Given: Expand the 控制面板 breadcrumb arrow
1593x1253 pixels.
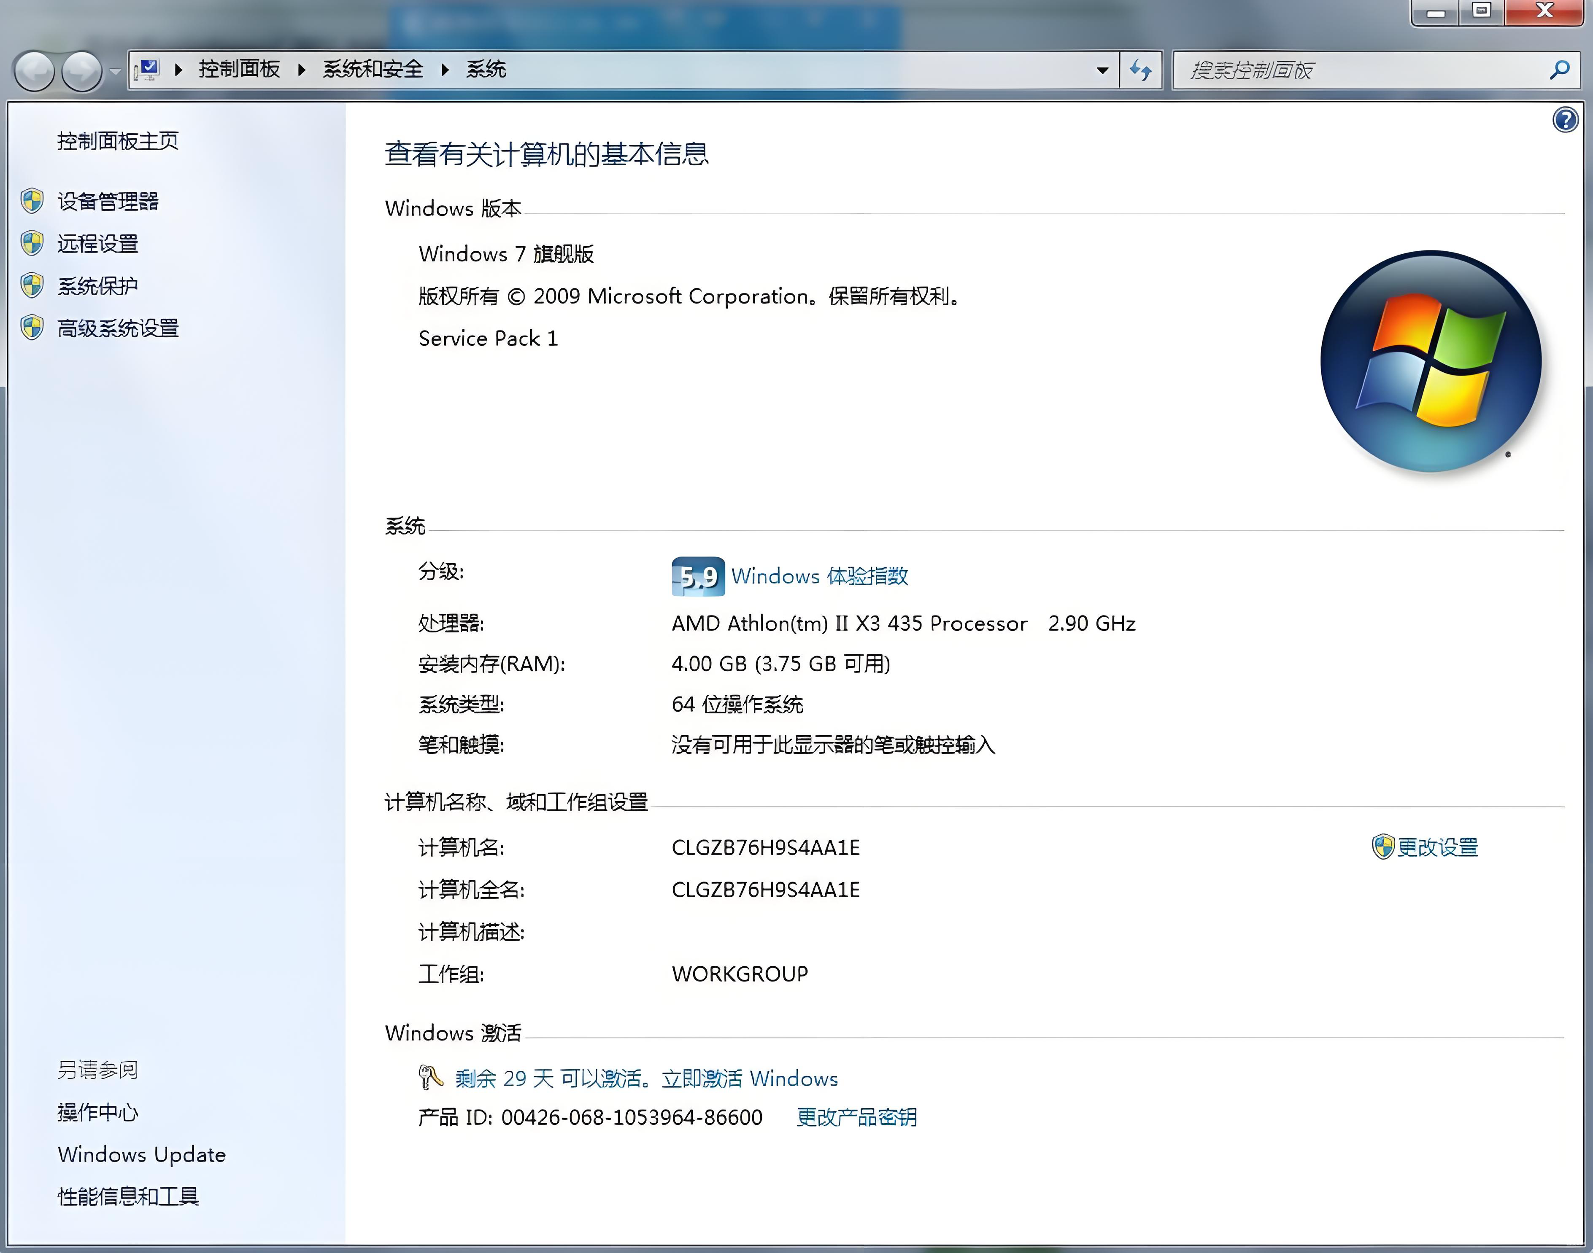Looking at the screenshot, I should point(302,69).
